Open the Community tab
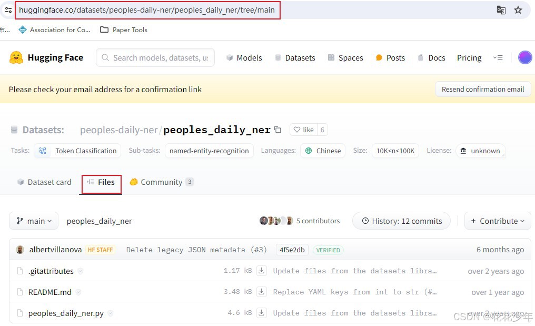Image resolution: width=535 pixels, height=326 pixels. (161, 182)
